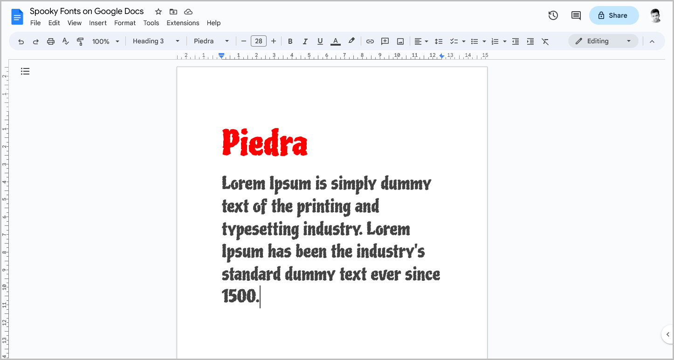This screenshot has width=674, height=360.
Task: Expand the zoom level dropdown
Action: click(105, 41)
